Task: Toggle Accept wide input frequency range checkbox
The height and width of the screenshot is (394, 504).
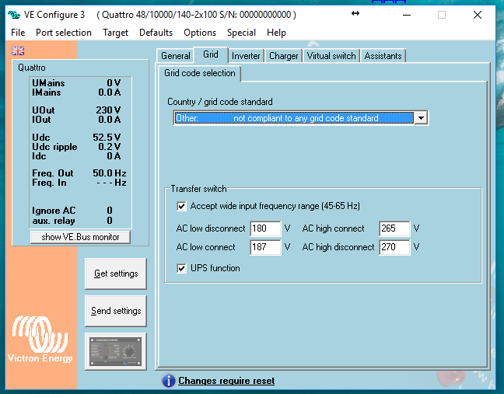Action: (x=181, y=206)
